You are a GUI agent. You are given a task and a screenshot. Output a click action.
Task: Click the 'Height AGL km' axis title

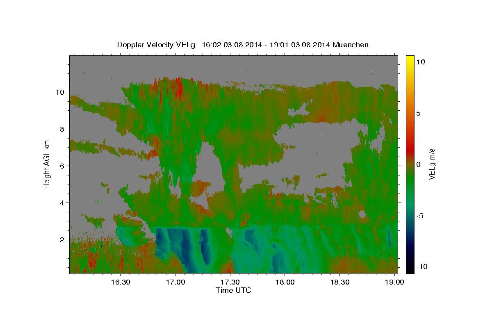tap(47, 164)
